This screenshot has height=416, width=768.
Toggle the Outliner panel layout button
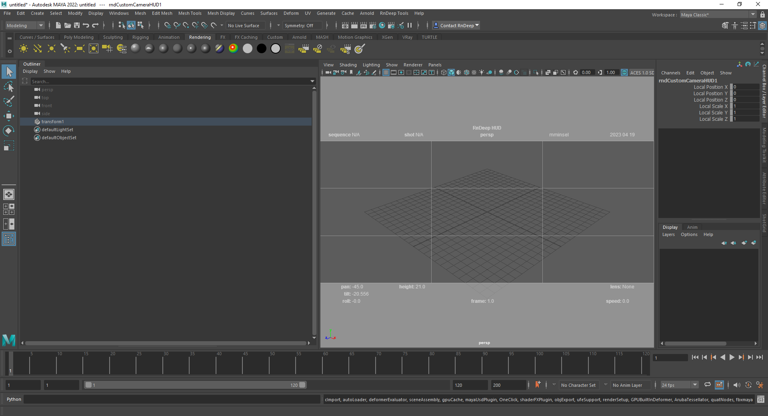point(8,239)
